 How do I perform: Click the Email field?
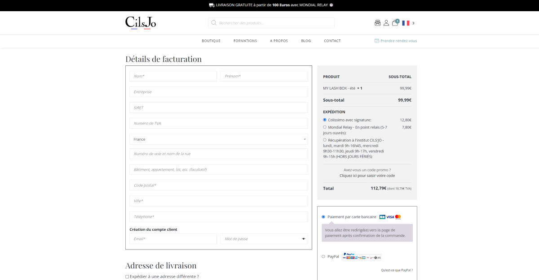tap(173, 239)
